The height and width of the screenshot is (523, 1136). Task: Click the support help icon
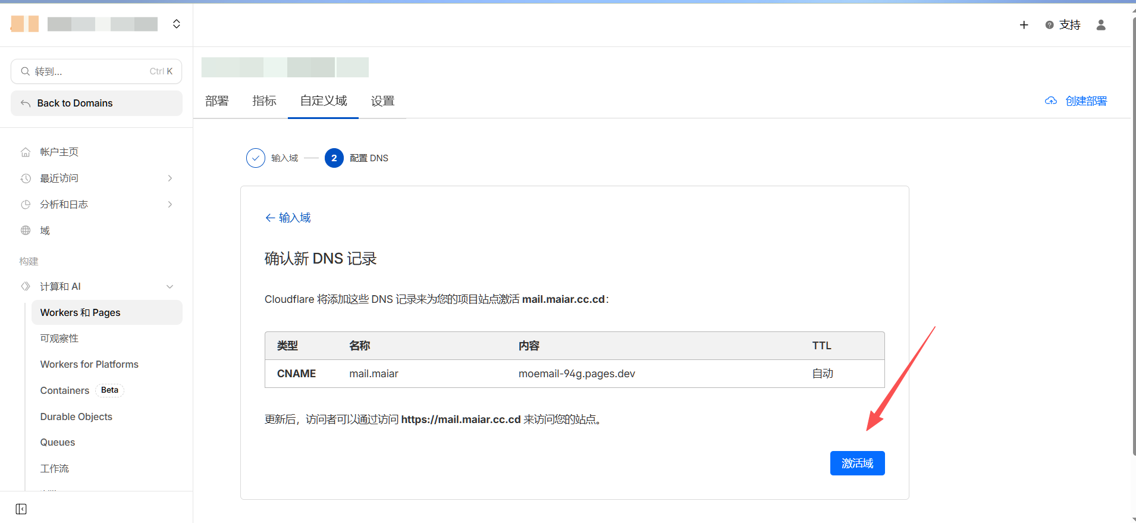tap(1050, 25)
